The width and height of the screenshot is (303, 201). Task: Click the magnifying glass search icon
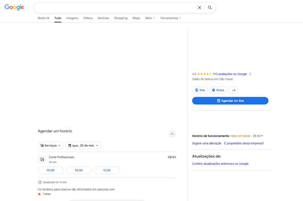coord(210,8)
